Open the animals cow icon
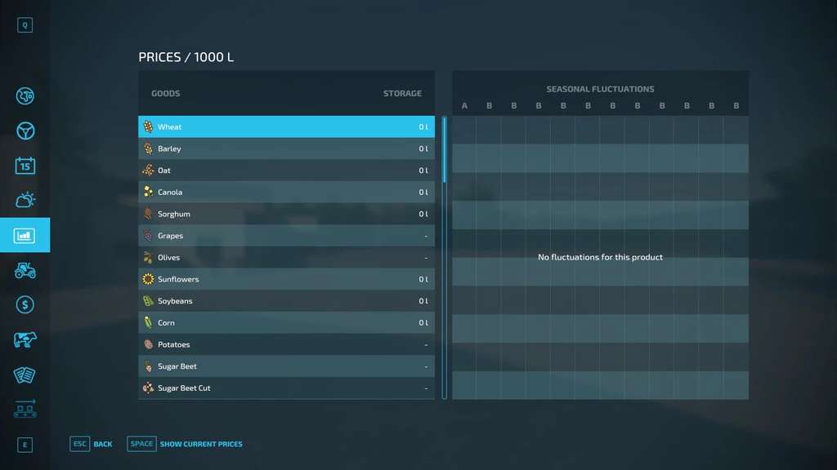 (25, 339)
